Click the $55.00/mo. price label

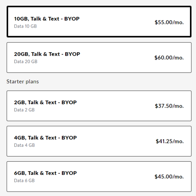click(x=169, y=22)
